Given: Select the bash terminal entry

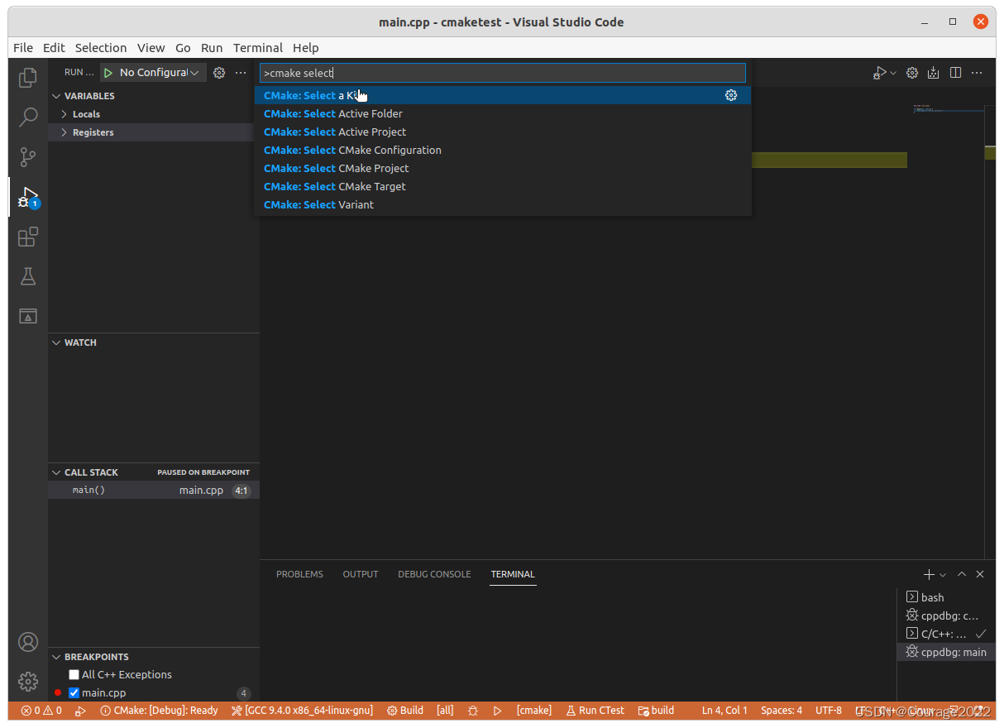Looking at the screenshot, I should (x=946, y=597).
